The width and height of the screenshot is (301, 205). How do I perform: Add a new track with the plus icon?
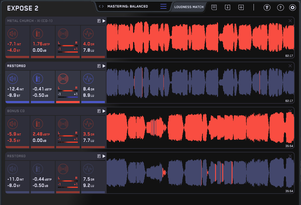[241, 8]
